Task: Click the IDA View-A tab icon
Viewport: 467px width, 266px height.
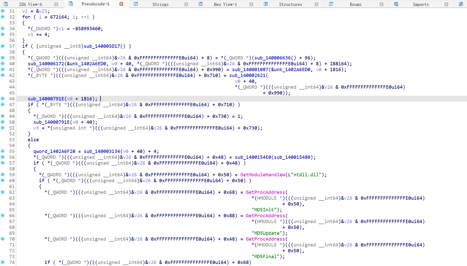Action: pos(6,4)
